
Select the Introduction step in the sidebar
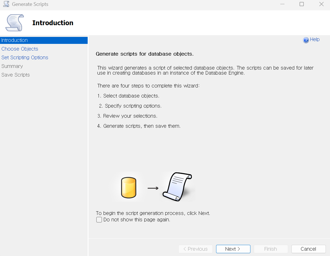(44, 40)
